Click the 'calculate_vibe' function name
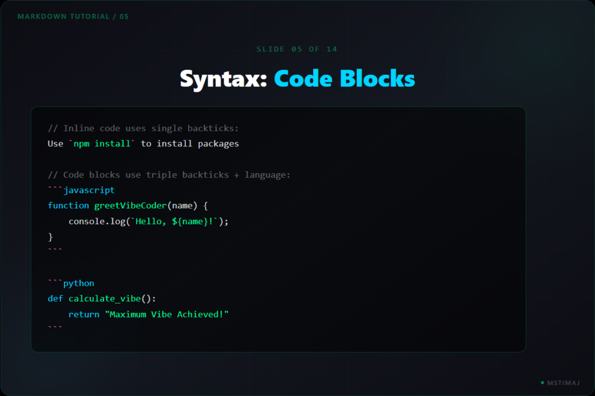 [x=105, y=299]
